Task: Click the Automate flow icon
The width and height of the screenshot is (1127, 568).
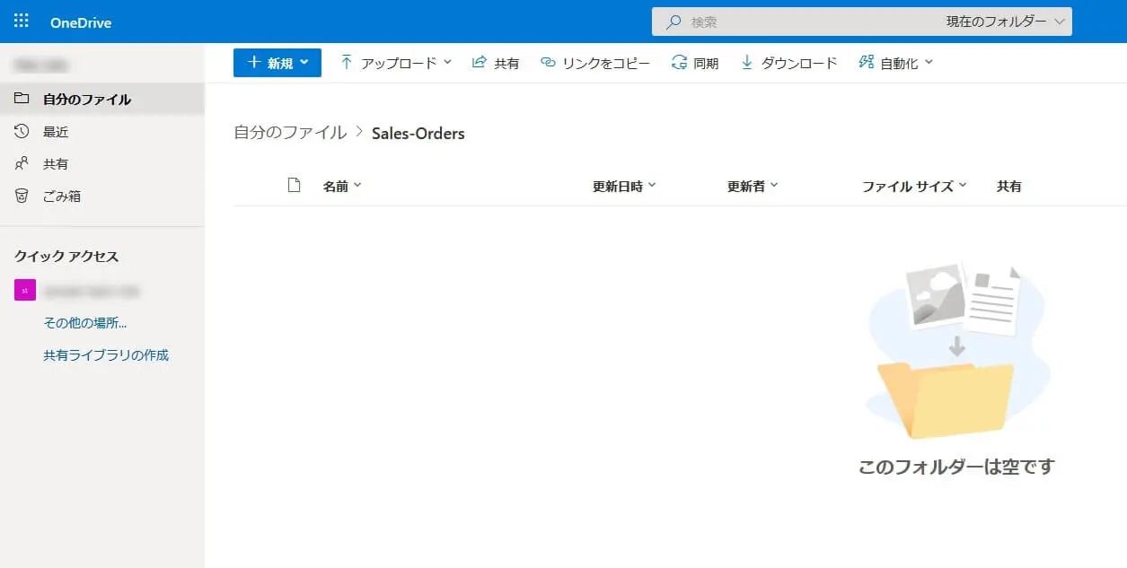Action: coord(867,63)
